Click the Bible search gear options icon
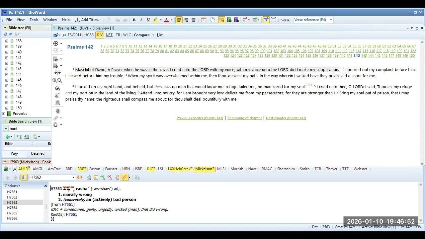Screen dimensions: 425x239 coord(35,137)
